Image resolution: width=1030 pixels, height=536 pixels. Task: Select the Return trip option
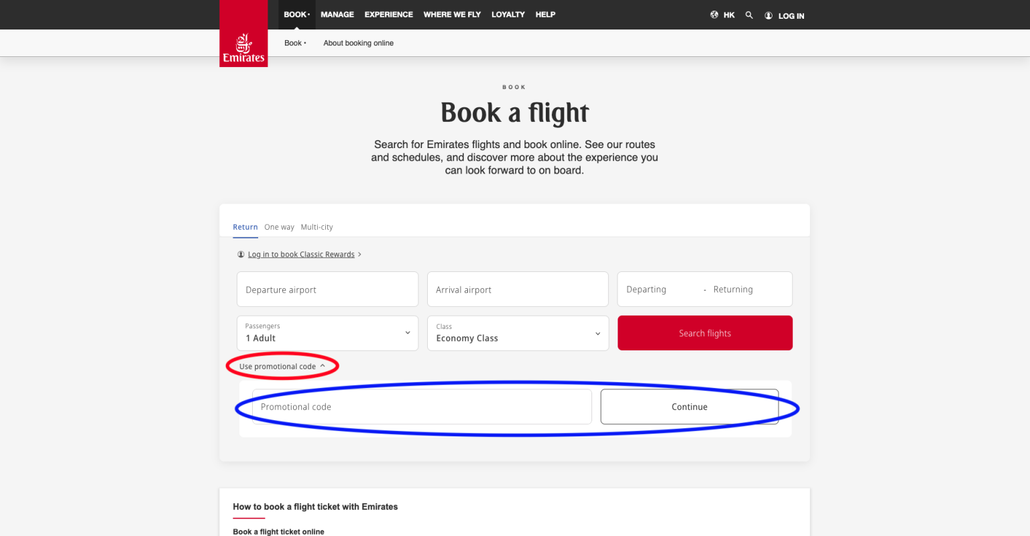(x=245, y=226)
